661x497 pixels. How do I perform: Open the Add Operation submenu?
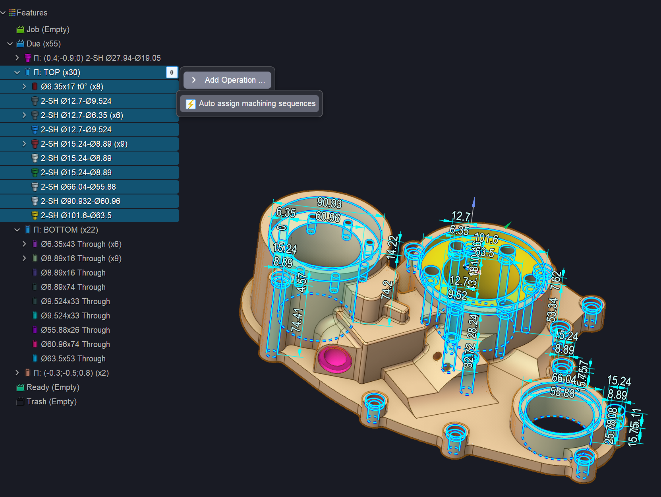click(228, 80)
